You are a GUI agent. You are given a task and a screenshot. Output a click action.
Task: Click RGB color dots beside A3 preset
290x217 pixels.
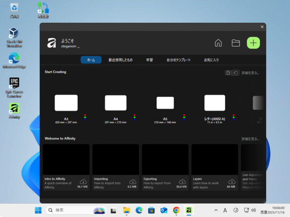pyautogui.click(x=85, y=117)
